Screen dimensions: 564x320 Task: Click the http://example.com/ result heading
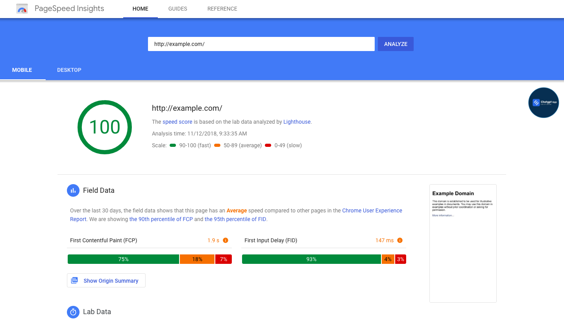187,108
